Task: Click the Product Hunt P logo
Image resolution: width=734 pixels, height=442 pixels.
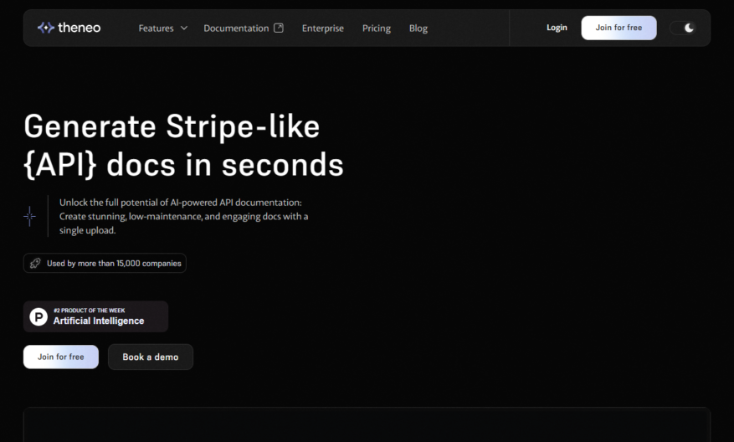Action: coord(38,317)
